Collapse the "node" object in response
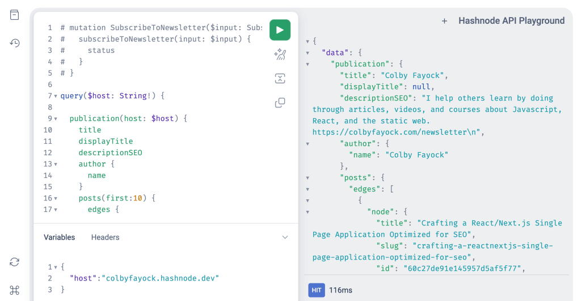 coord(308,212)
